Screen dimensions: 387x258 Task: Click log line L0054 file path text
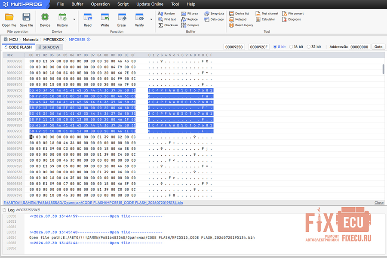[x=142, y=237]
